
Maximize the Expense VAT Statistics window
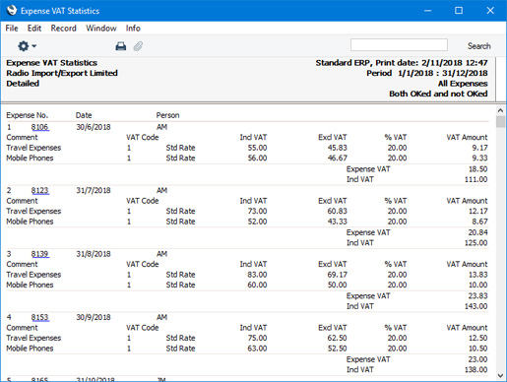(459, 11)
